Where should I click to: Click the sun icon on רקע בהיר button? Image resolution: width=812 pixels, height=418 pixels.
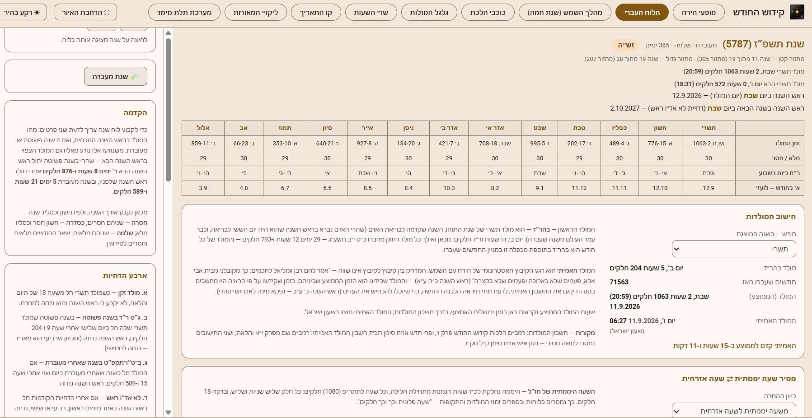click(37, 13)
